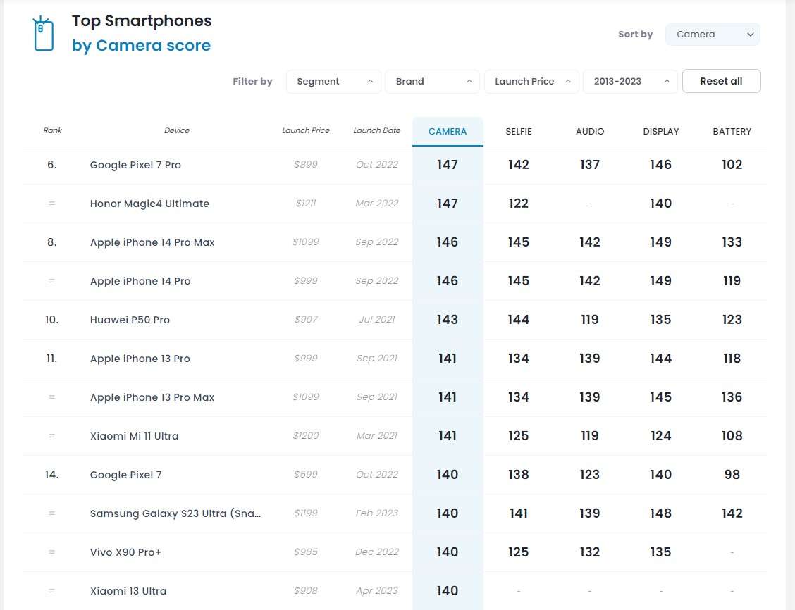Expand the Segment filter
The image size is (795, 610).
333,82
